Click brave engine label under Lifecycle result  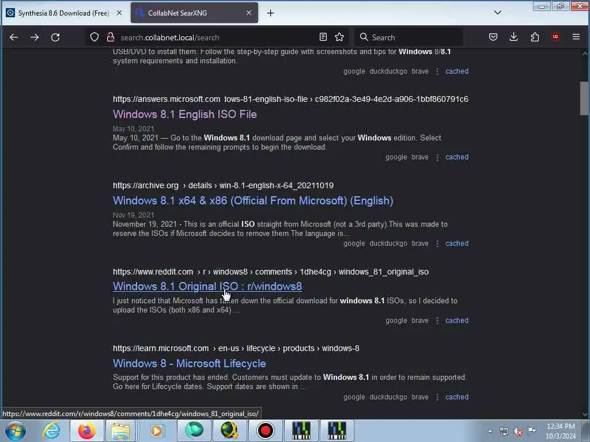(420, 397)
